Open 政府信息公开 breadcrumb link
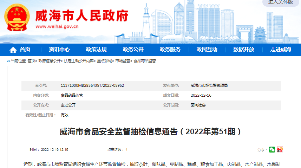301x168 pixels. (x=50, y=61)
